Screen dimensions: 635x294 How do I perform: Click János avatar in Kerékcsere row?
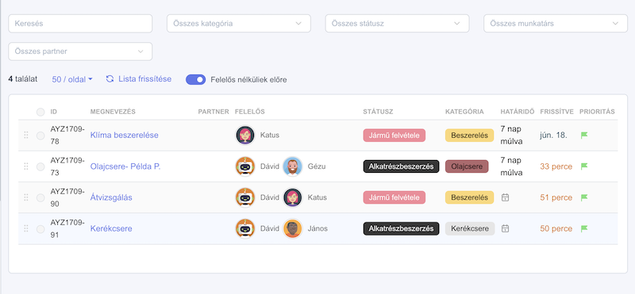tap(292, 228)
